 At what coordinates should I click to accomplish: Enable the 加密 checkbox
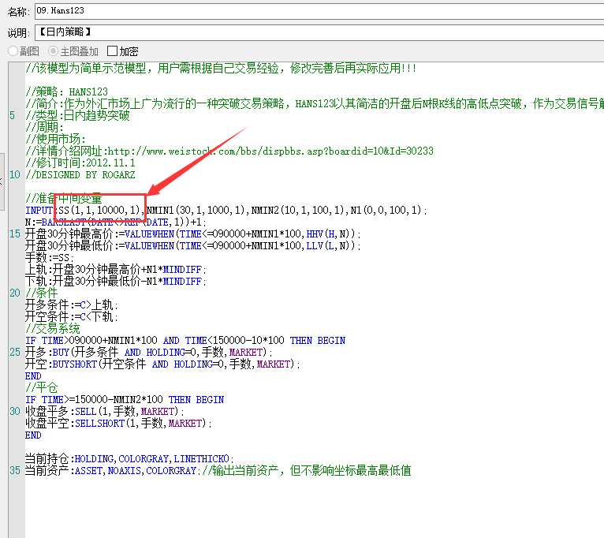(113, 51)
